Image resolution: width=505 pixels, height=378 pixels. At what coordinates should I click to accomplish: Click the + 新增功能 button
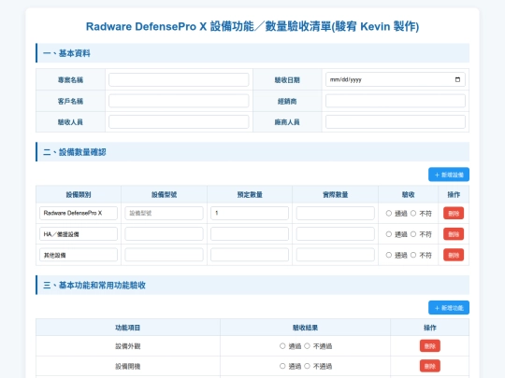pos(449,308)
